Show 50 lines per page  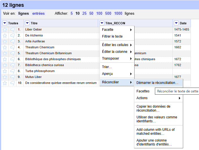[x=91, y=13]
